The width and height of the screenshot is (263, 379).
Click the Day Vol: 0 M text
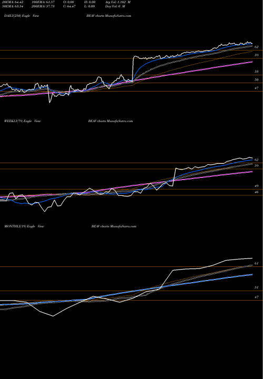(x=115, y=6)
